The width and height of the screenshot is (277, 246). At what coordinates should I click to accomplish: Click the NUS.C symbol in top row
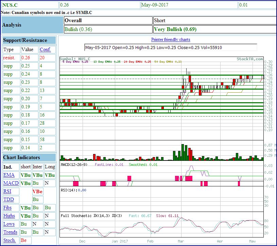point(11,5)
